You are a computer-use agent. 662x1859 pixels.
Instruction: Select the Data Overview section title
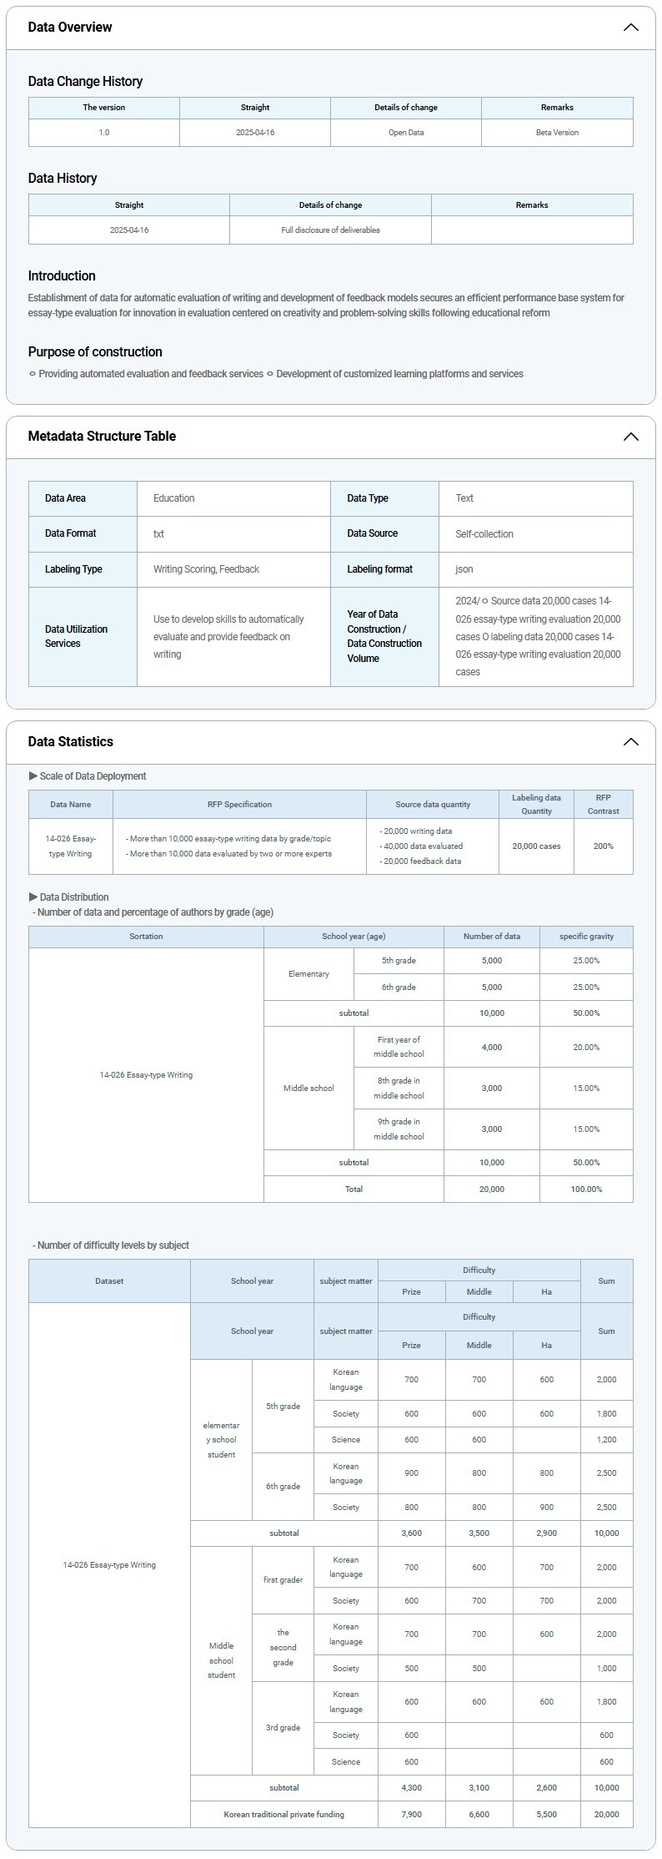click(70, 28)
